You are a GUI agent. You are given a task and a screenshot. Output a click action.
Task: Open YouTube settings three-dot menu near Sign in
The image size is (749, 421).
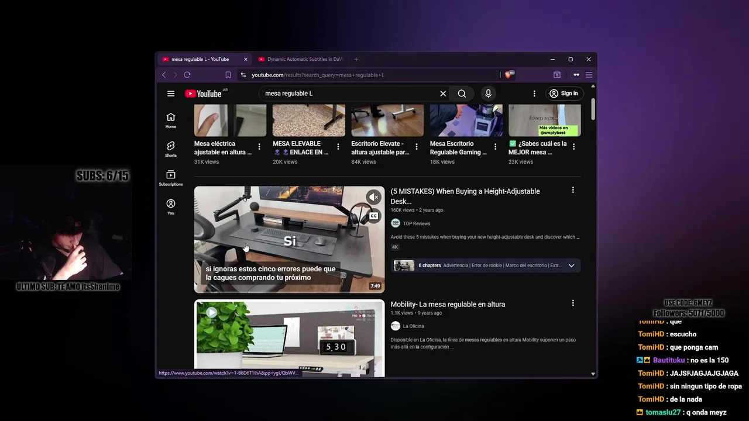534,94
